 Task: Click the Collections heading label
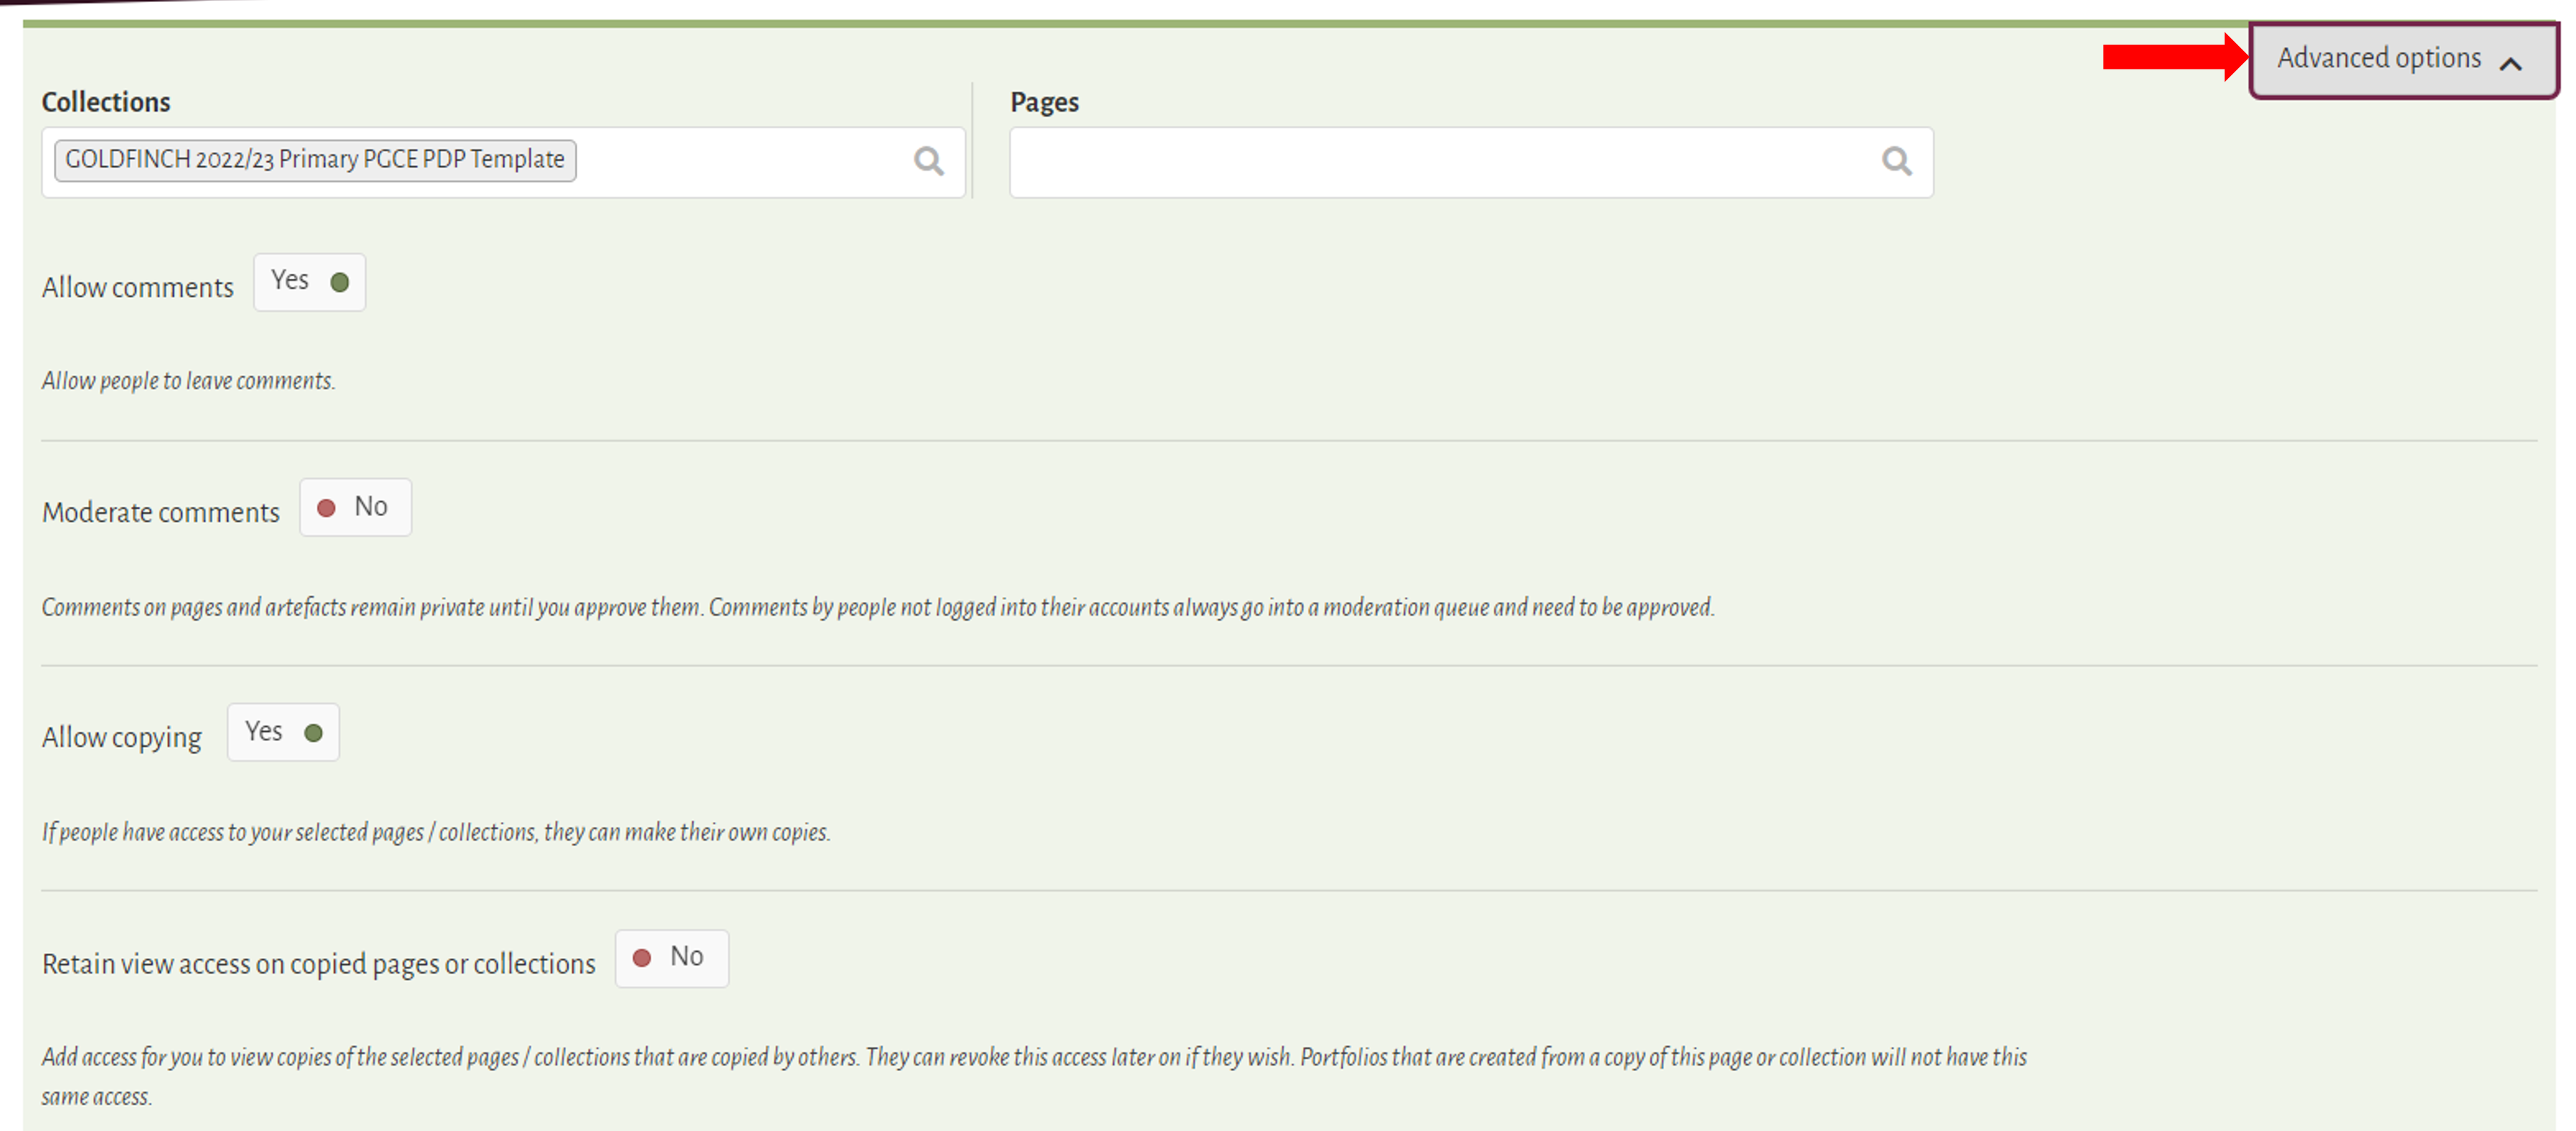click(106, 102)
